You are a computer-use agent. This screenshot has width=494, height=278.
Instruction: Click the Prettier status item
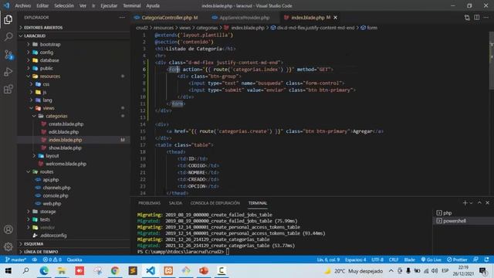(x=457, y=259)
